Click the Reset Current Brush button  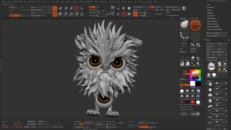coord(217,33)
